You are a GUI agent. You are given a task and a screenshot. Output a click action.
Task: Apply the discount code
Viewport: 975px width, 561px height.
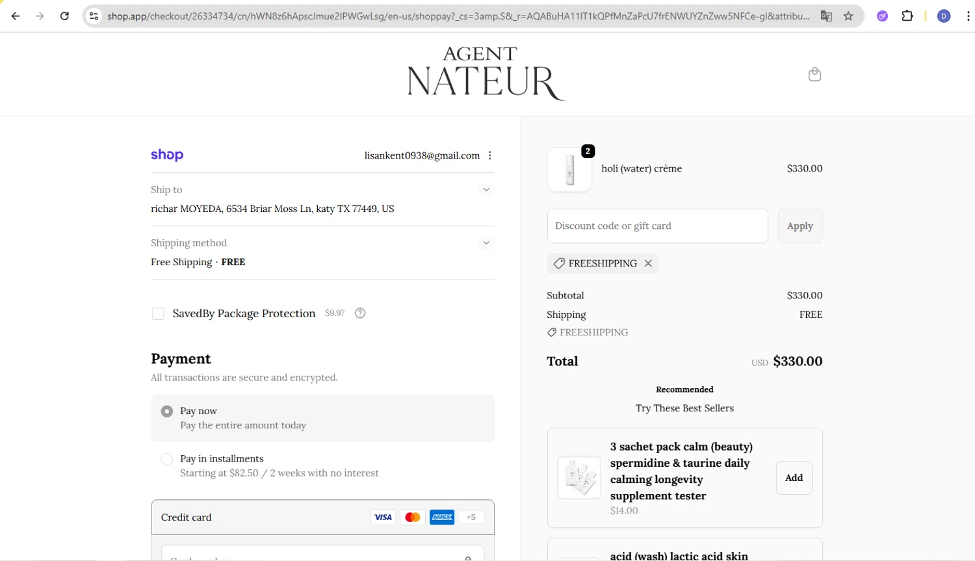[800, 226]
